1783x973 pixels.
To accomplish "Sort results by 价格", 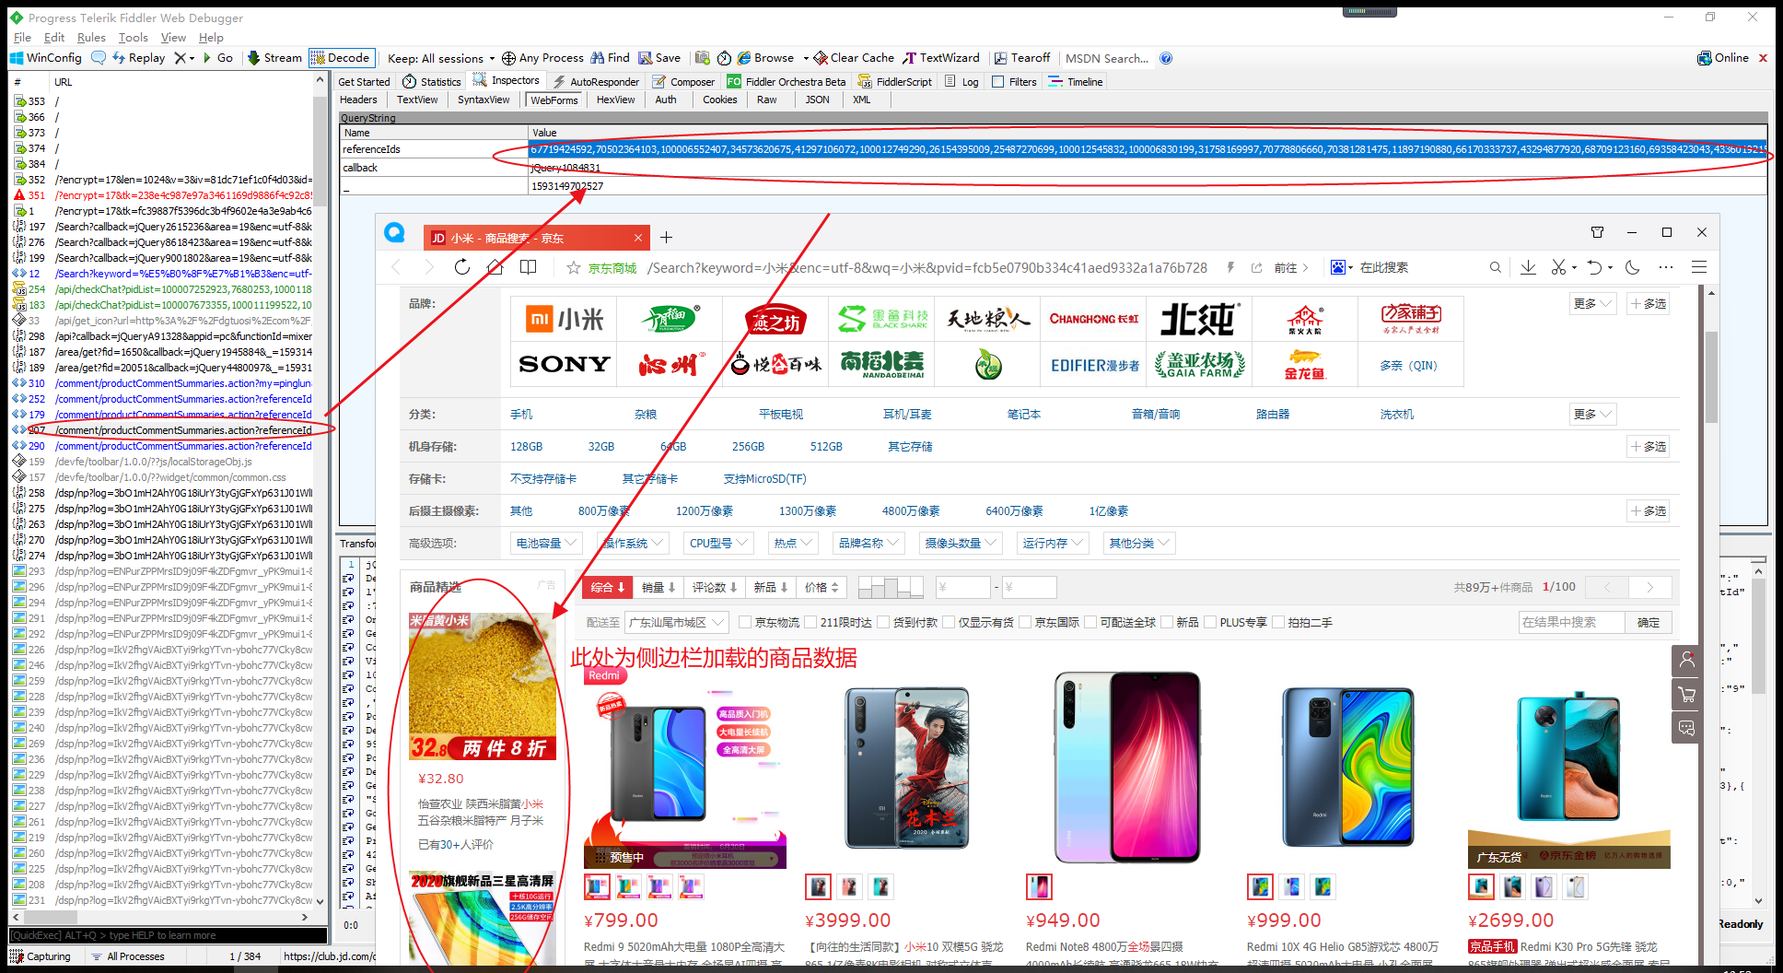I will (x=822, y=587).
